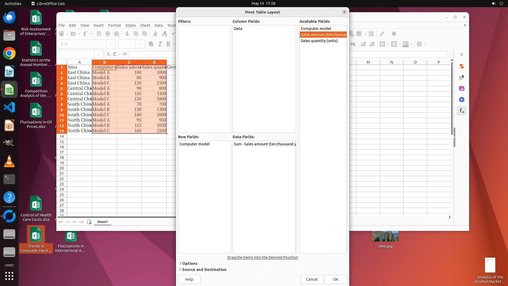This screenshot has width=508, height=286.
Task: Click the Help button in dialog
Action: pyautogui.click(x=189, y=279)
